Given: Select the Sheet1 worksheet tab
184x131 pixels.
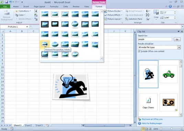Looking at the screenshot, I should (18, 125).
